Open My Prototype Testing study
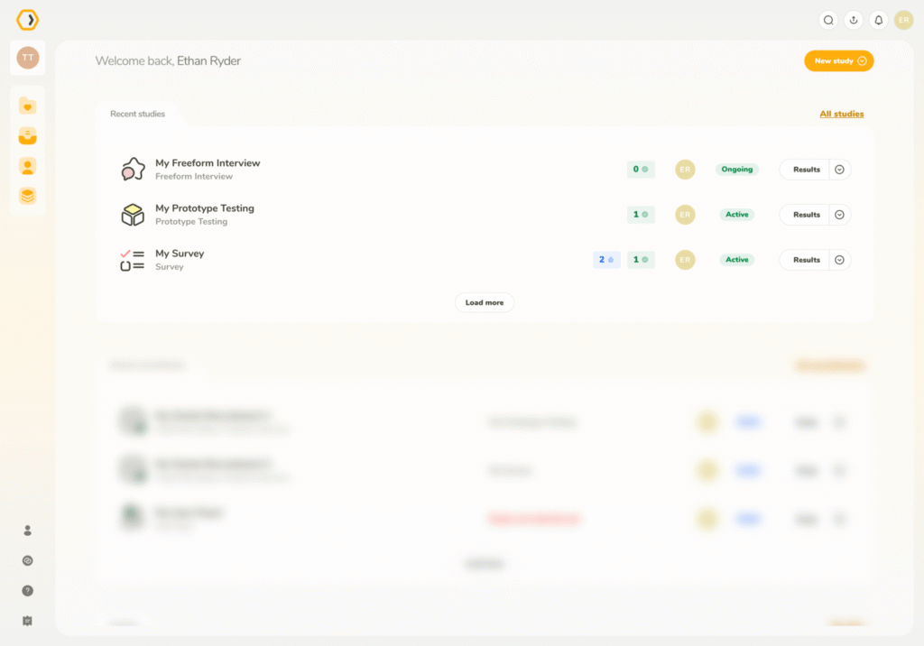 coord(205,208)
